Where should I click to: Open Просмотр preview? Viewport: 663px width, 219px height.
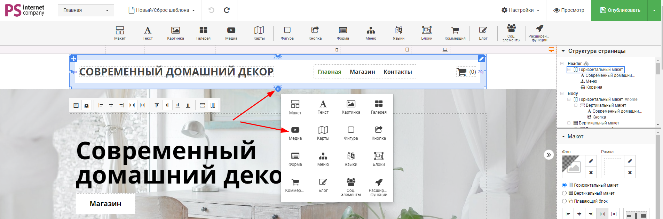[569, 10]
